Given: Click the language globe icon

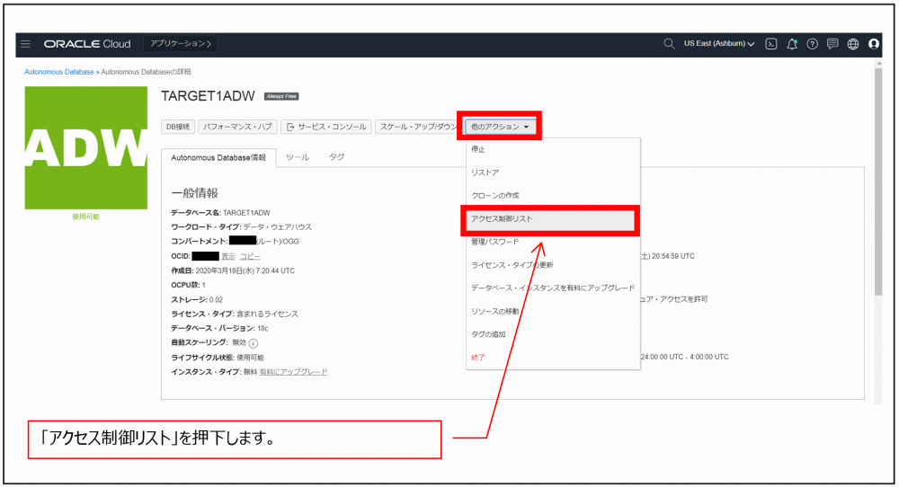Looking at the screenshot, I should [x=853, y=44].
